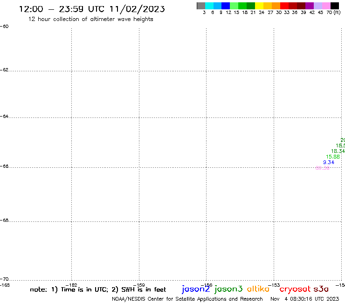Viewport: 345px width, 303px height.
Task: Click the '-153' longitude axis label
Action: (x=274, y=285)
